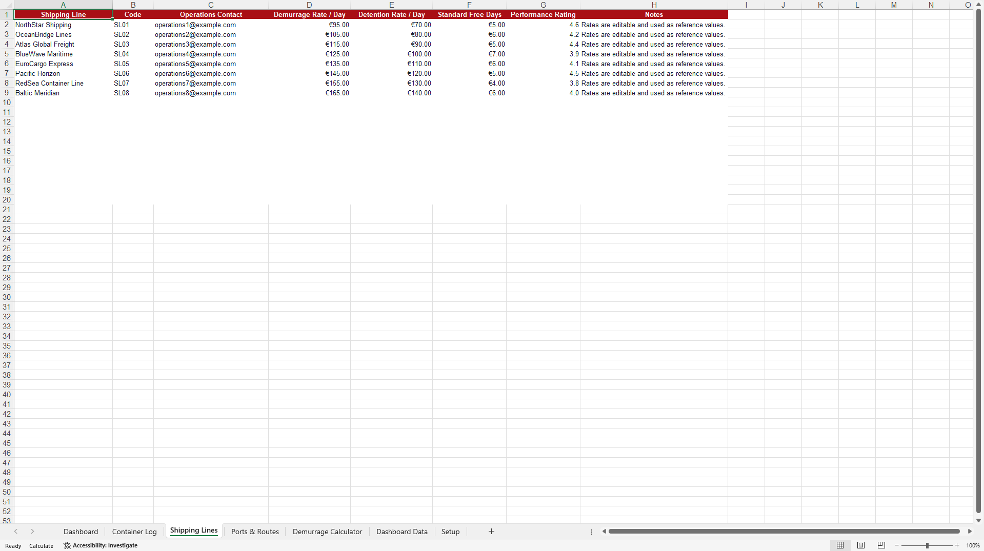Select operations8@example.com cell
The image size is (984, 551).
click(x=211, y=93)
